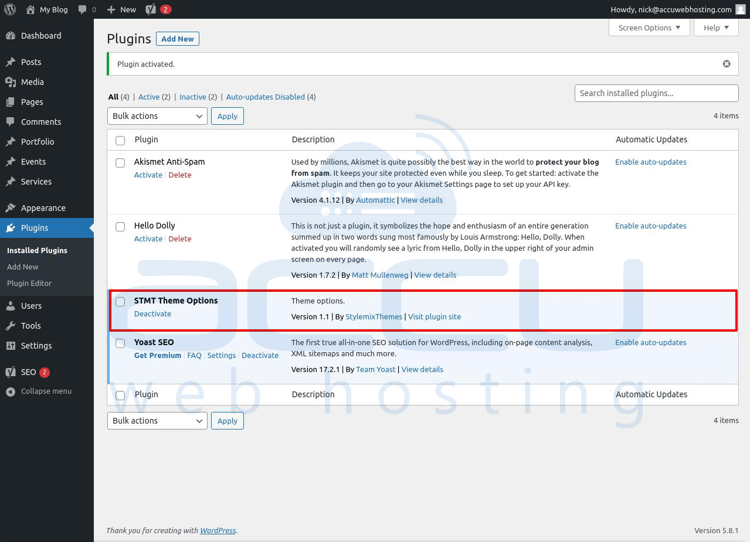Click the Plugins plug icon
This screenshot has width=750, height=542.
[x=11, y=228]
